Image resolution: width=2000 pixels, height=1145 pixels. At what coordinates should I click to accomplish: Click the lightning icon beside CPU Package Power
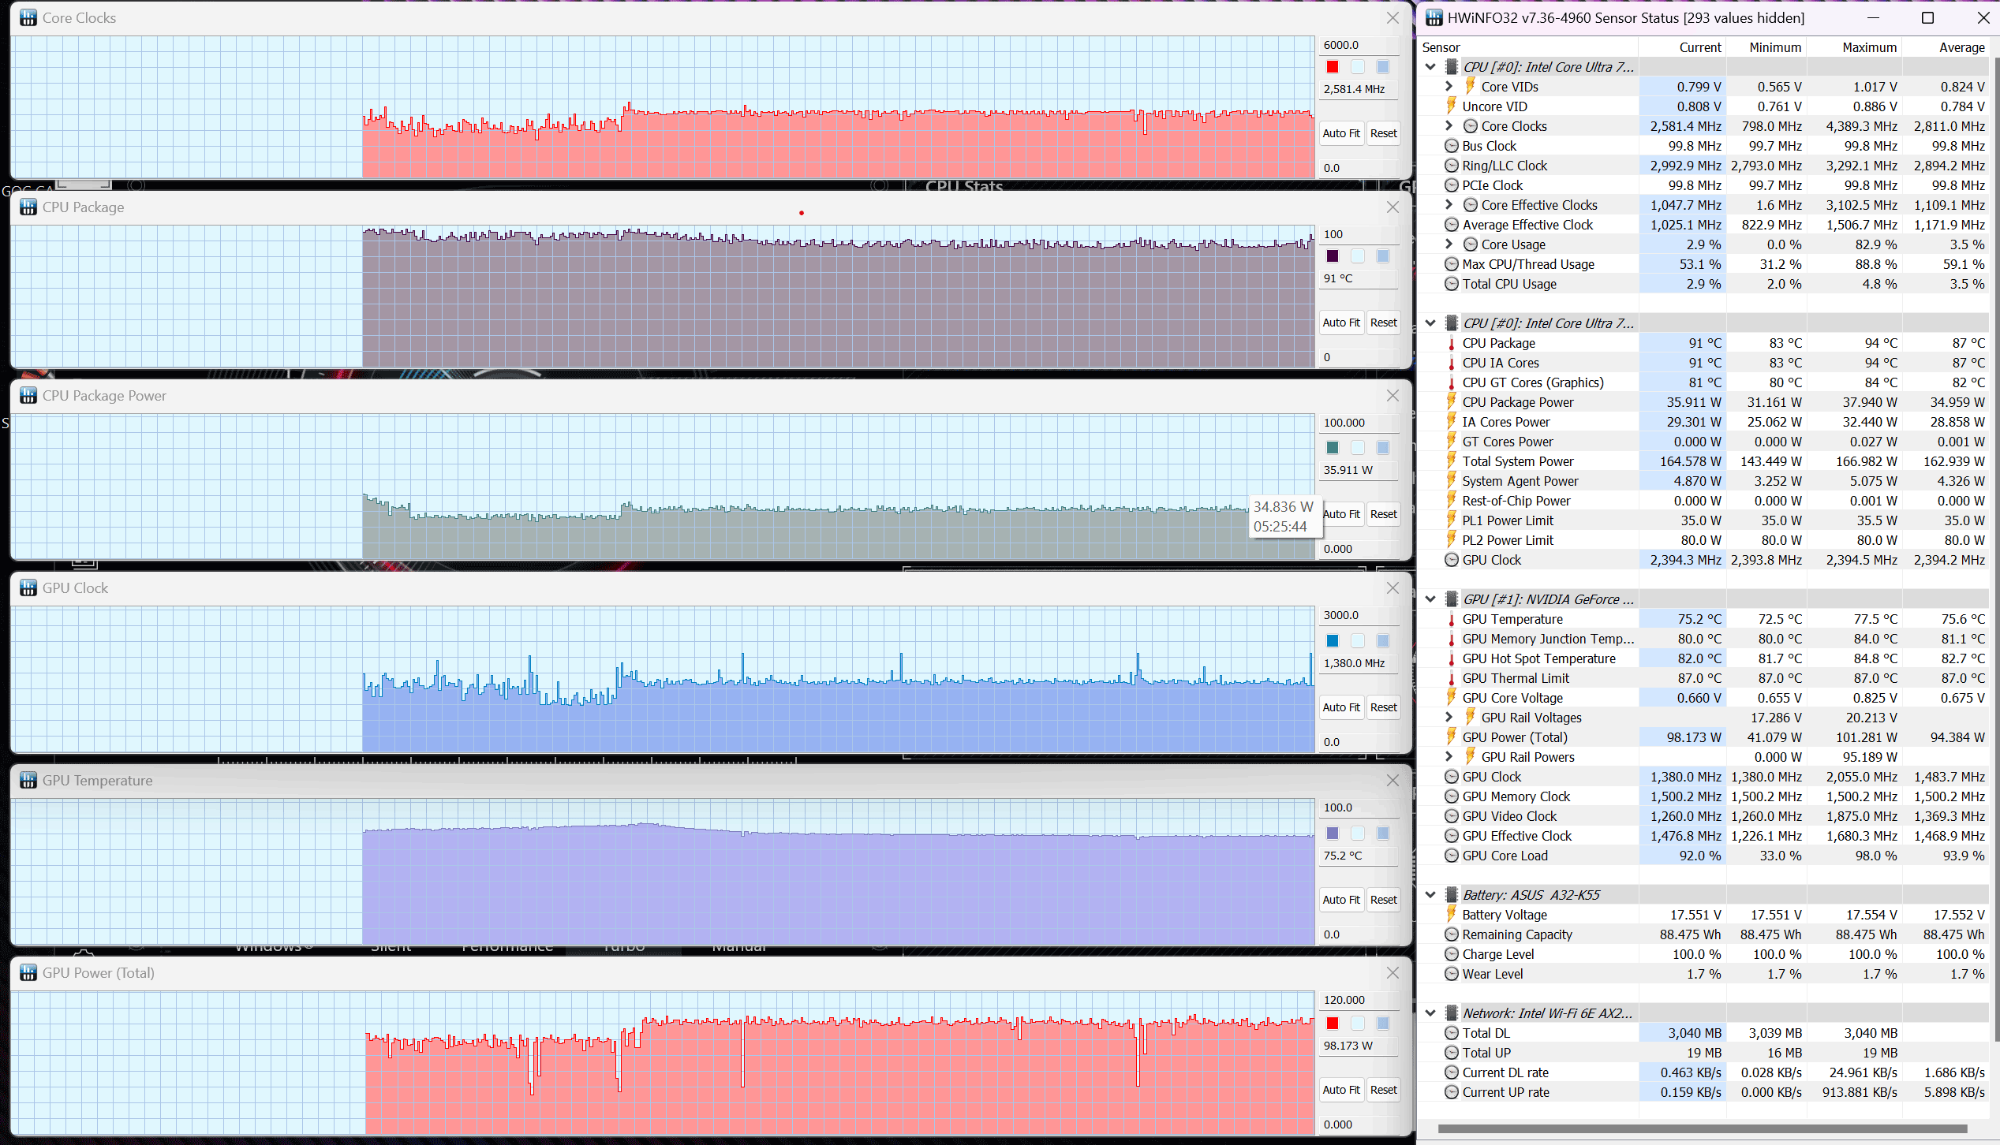(1451, 401)
